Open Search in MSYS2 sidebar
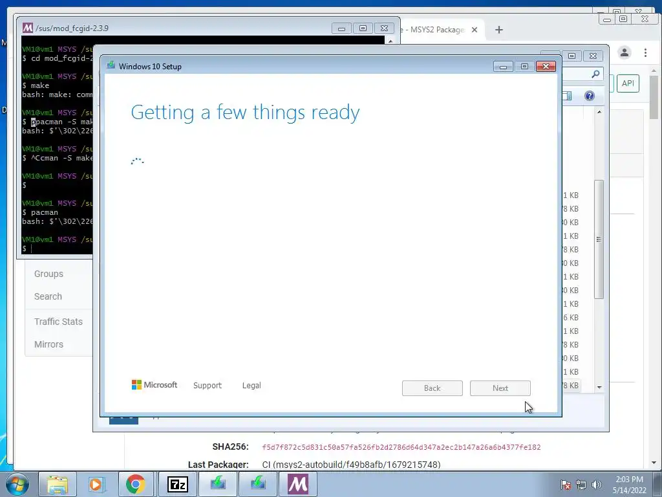 (x=48, y=296)
